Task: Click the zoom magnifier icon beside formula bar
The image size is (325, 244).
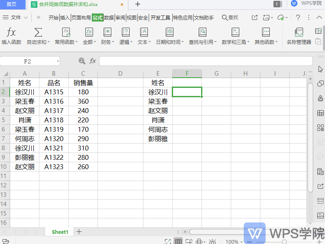Action: coord(82,61)
